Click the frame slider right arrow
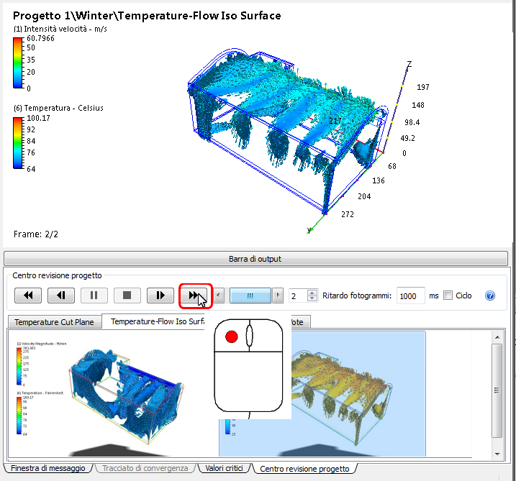This screenshot has width=516, height=481. pos(278,296)
